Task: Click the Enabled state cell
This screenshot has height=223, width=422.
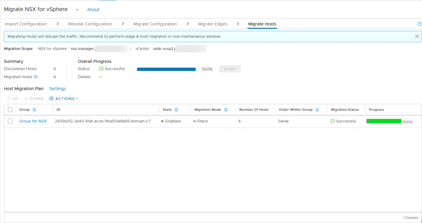Action: (x=171, y=121)
